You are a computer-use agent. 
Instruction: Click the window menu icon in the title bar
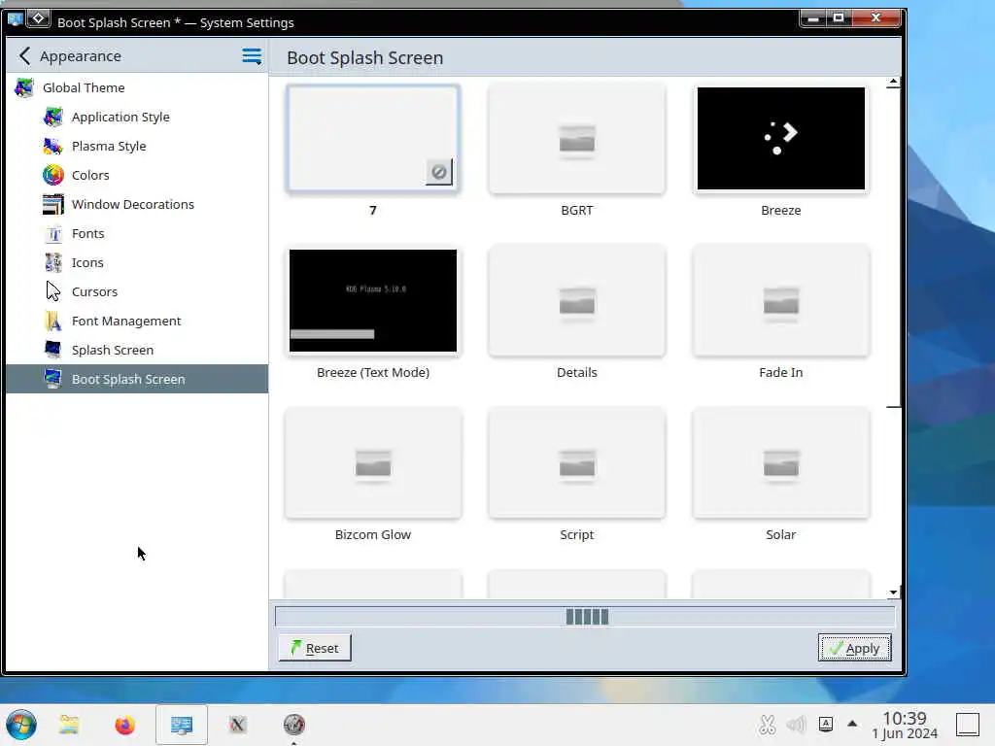pyautogui.click(x=16, y=19)
